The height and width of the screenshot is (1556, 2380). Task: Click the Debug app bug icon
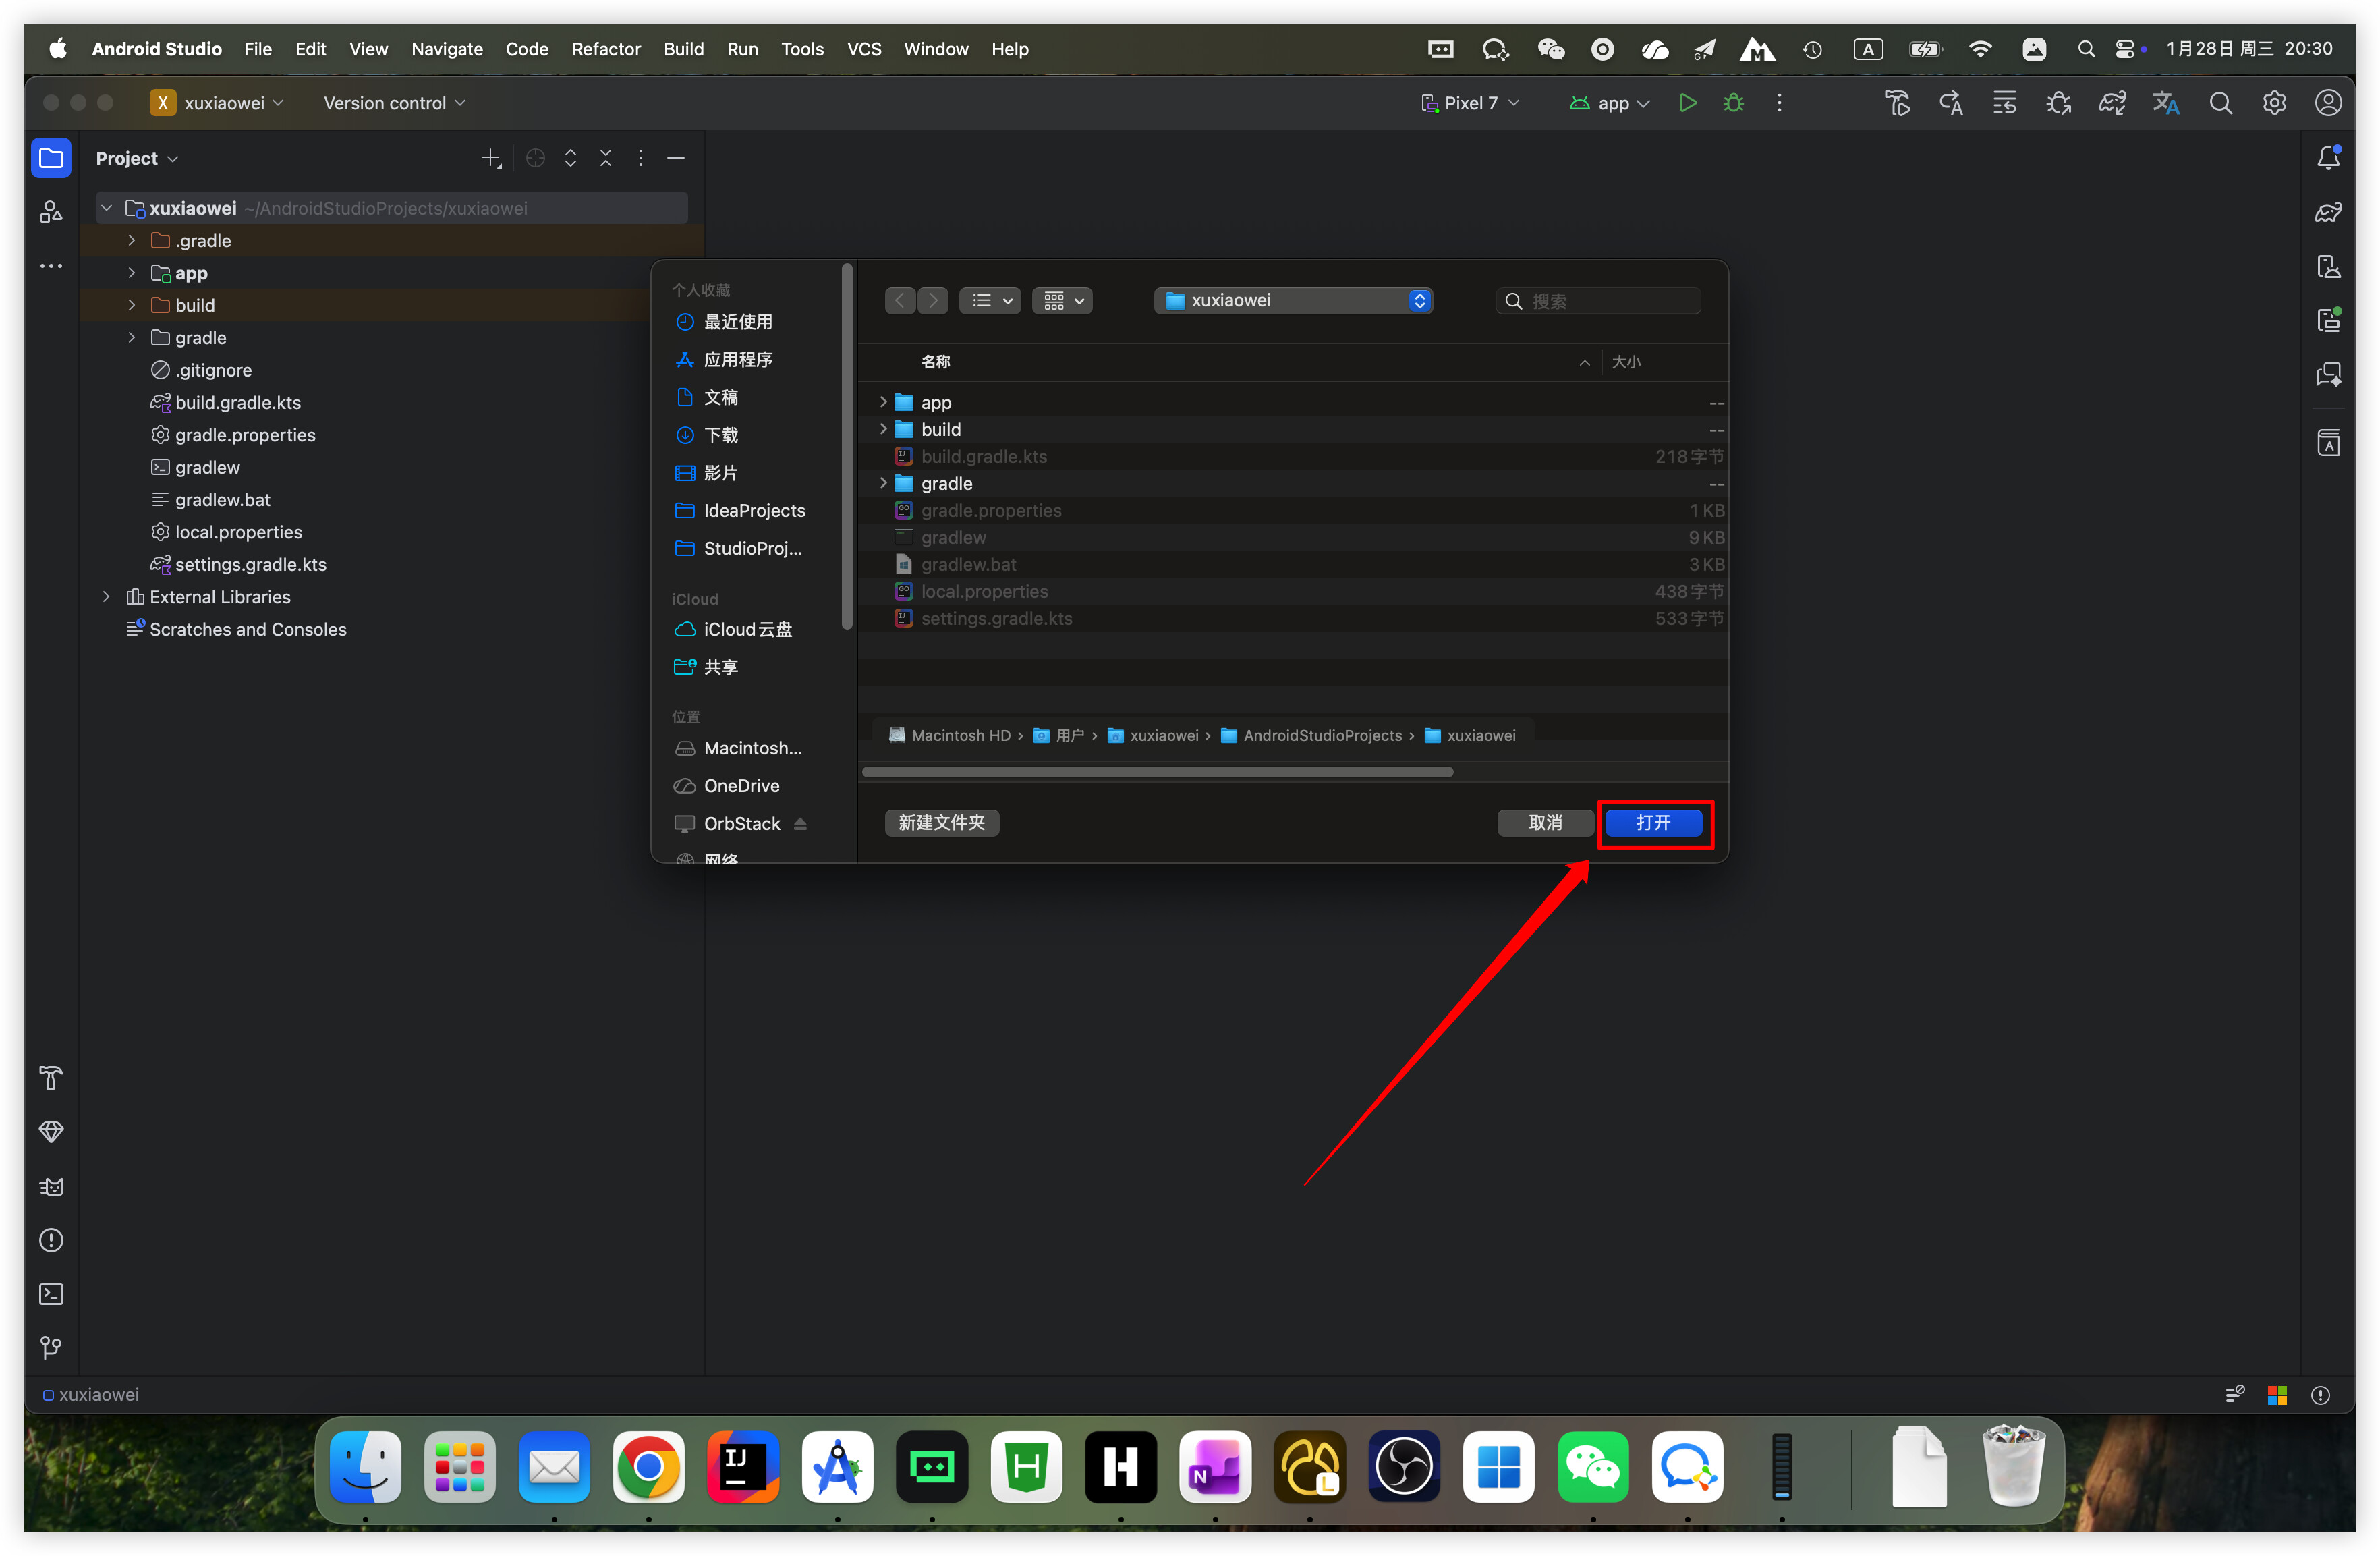click(1733, 103)
